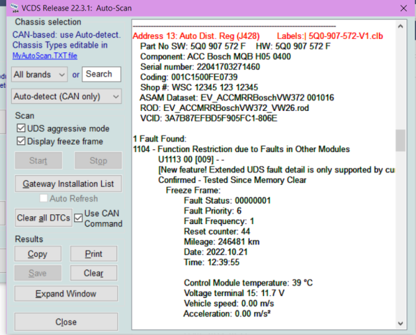Click the Expand Window button

(66, 294)
